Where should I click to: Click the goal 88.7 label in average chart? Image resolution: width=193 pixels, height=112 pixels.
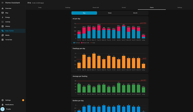point(143,80)
